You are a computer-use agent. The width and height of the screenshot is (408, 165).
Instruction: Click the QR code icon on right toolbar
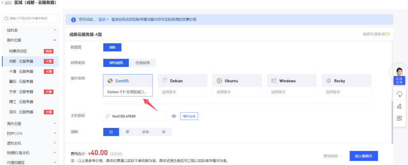coord(399,118)
